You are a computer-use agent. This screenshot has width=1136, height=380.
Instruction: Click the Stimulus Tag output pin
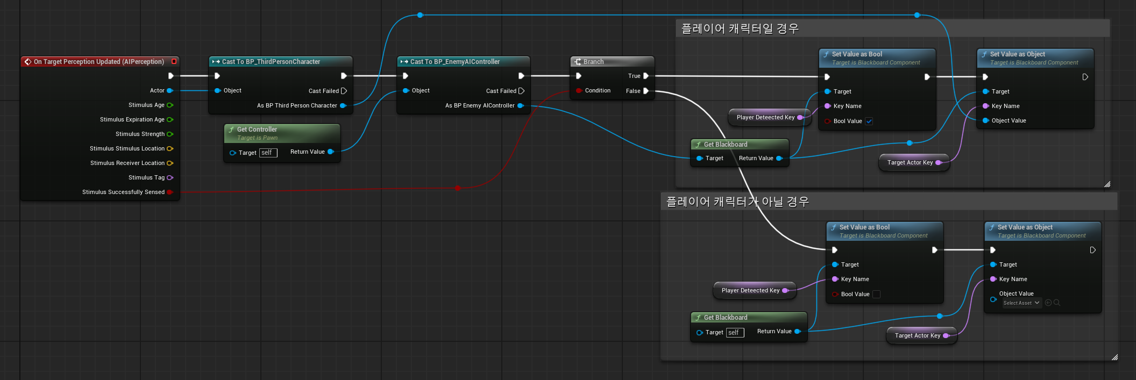click(x=170, y=178)
